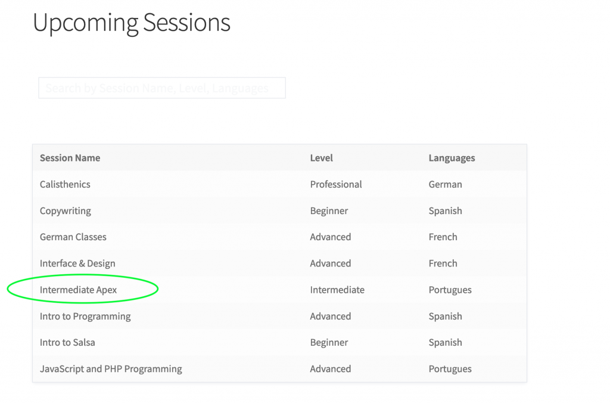This screenshot has width=610, height=403.
Task: Click Spanish in Intro to Salsa row
Action: coord(446,343)
